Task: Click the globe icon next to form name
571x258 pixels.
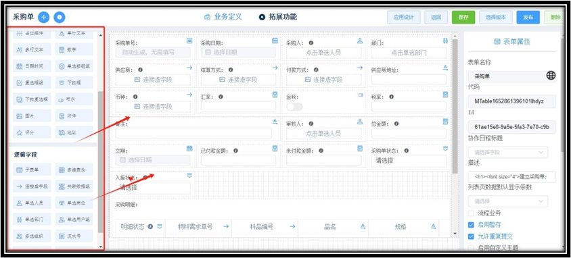Action: click(551, 75)
